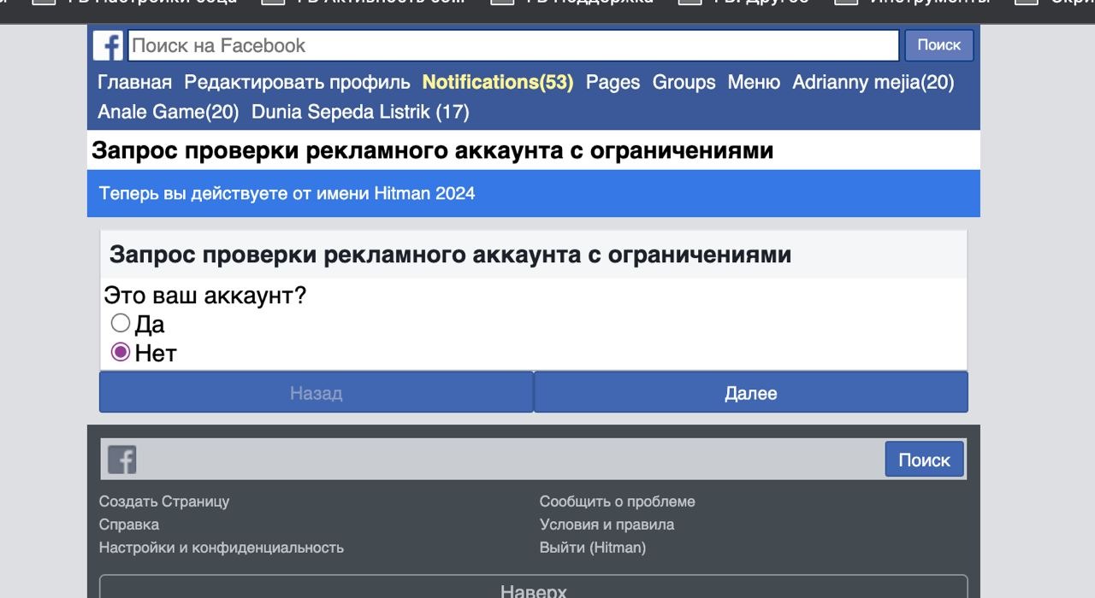Image resolution: width=1095 pixels, height=598 pixels.
Task: Open 'Настройки и конфиденциальность' link
Action: pos(222,548)
